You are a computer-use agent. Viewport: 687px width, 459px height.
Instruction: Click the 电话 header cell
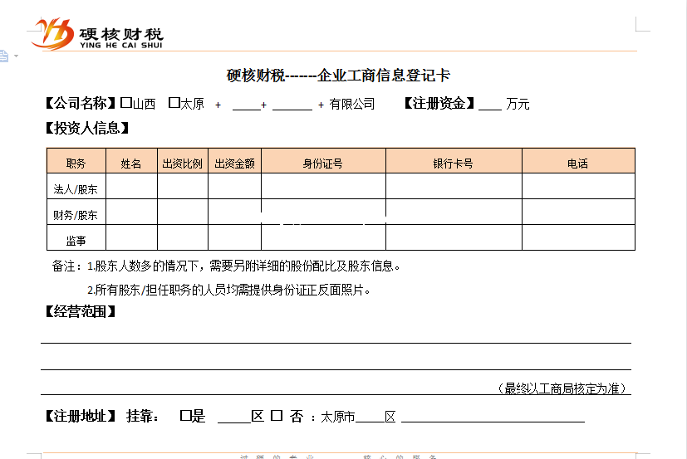tap(578, 161)
